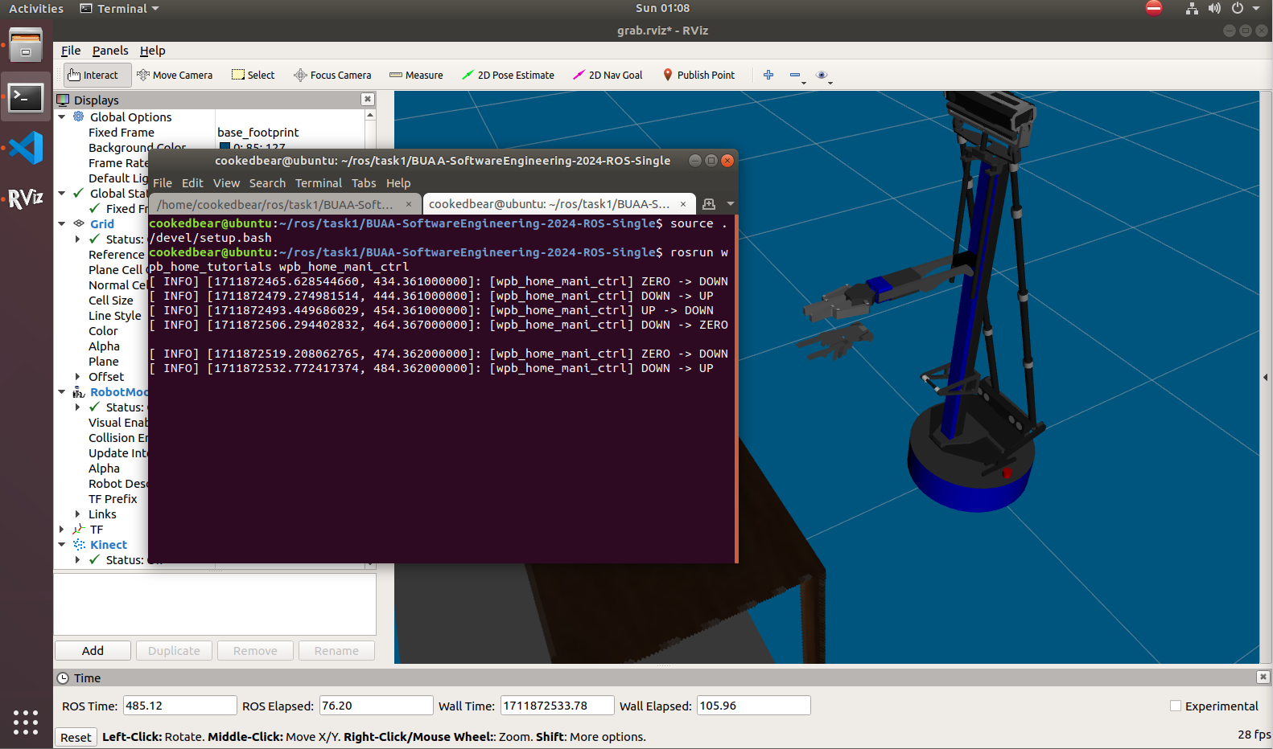Click the Background Color swatch

225,146
